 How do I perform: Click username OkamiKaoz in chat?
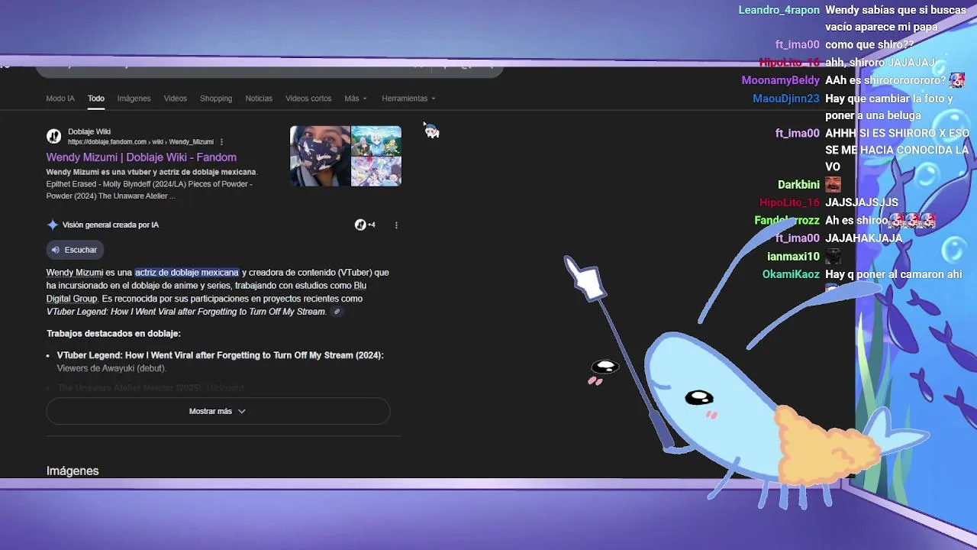(791, 274)
